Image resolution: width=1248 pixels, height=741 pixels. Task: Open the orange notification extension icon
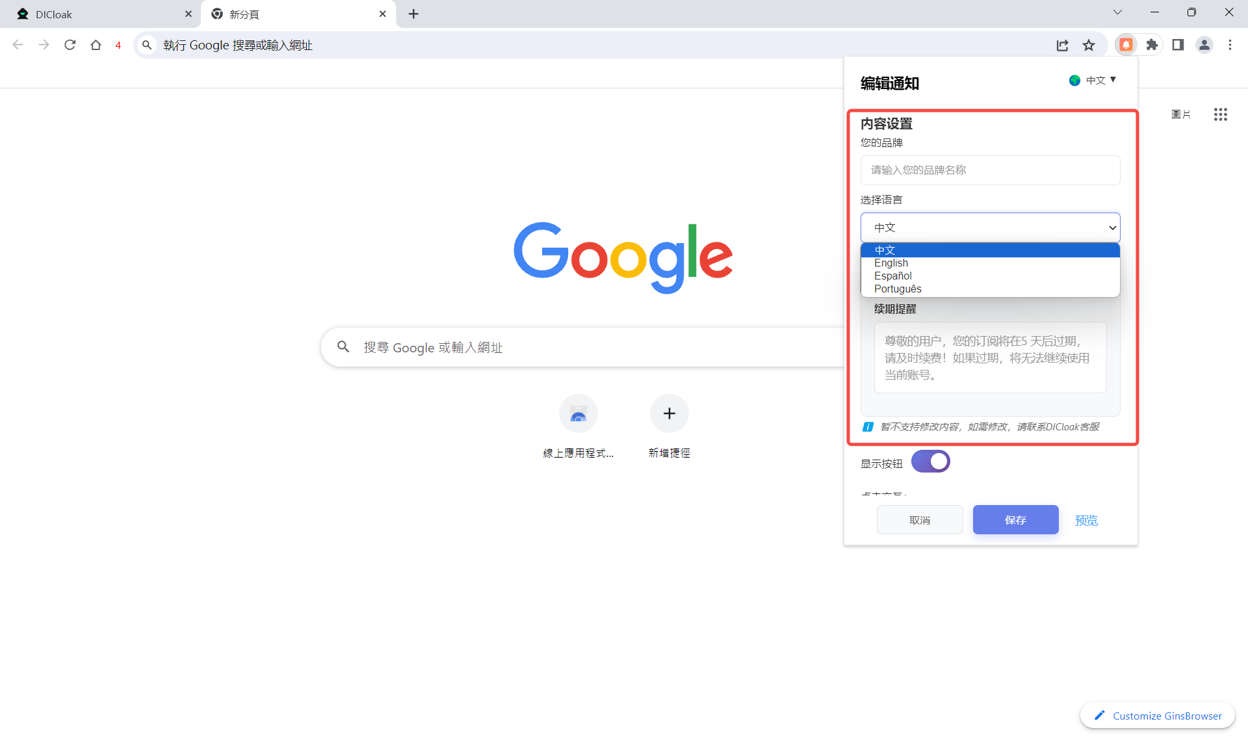pos(1126,45)
